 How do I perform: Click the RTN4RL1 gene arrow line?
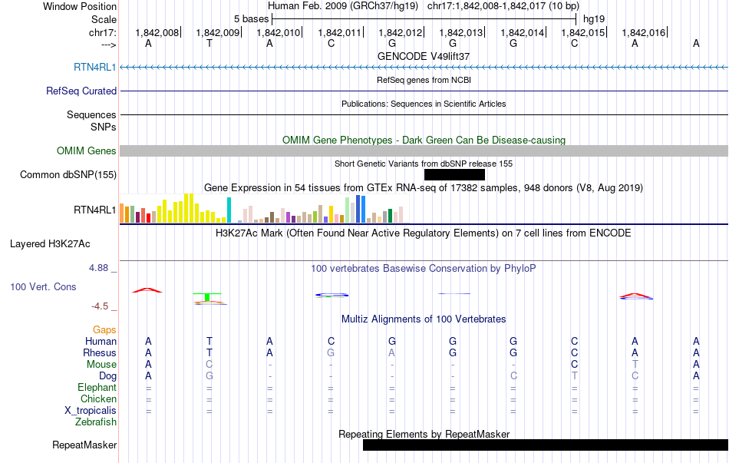[x=424, y=68]
